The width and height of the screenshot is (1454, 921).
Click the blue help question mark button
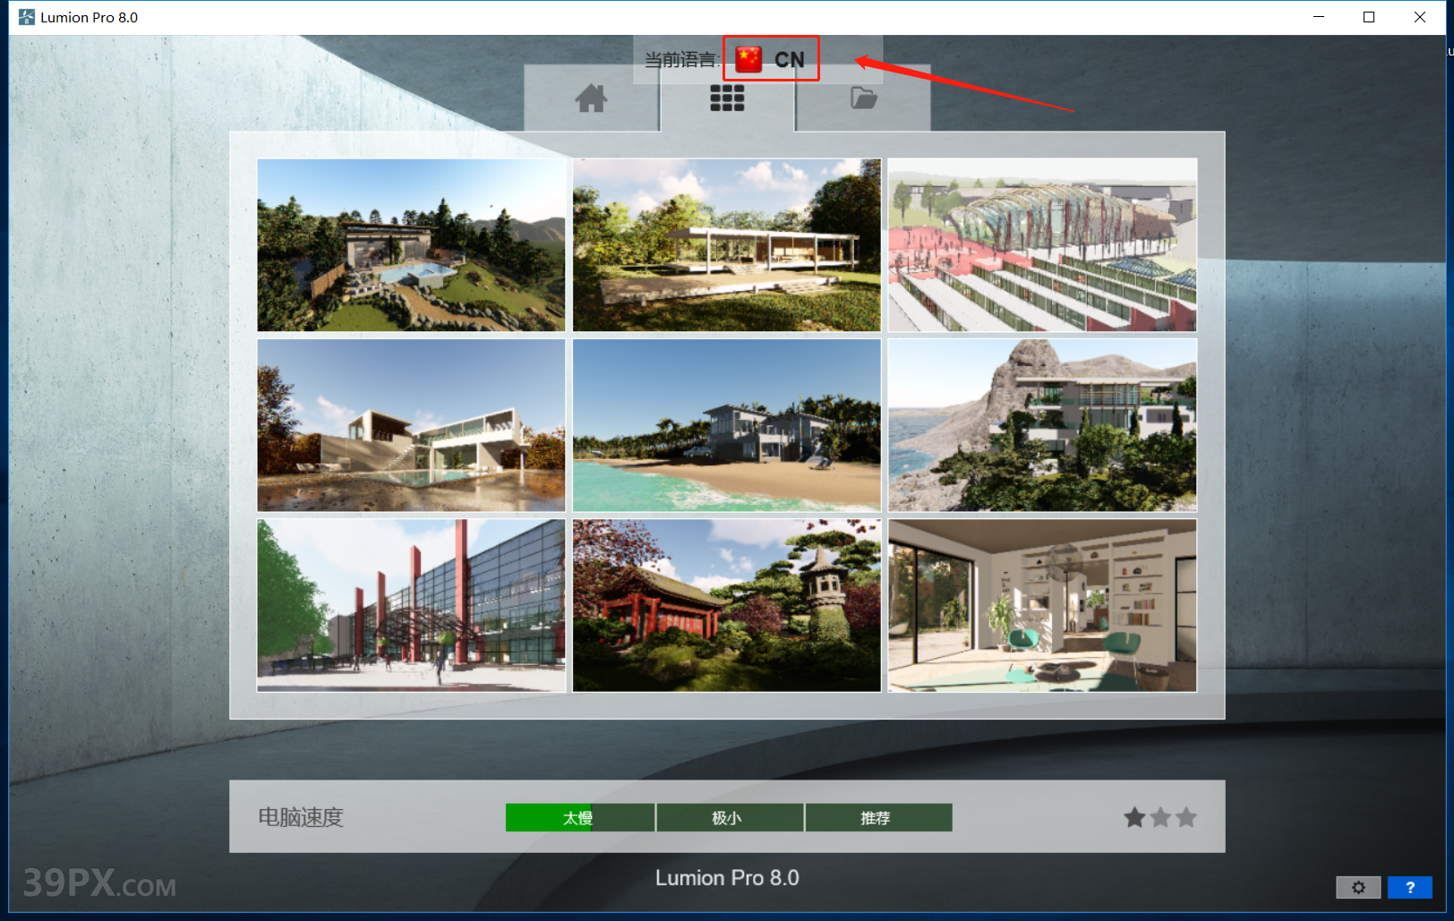point(1409,887)
